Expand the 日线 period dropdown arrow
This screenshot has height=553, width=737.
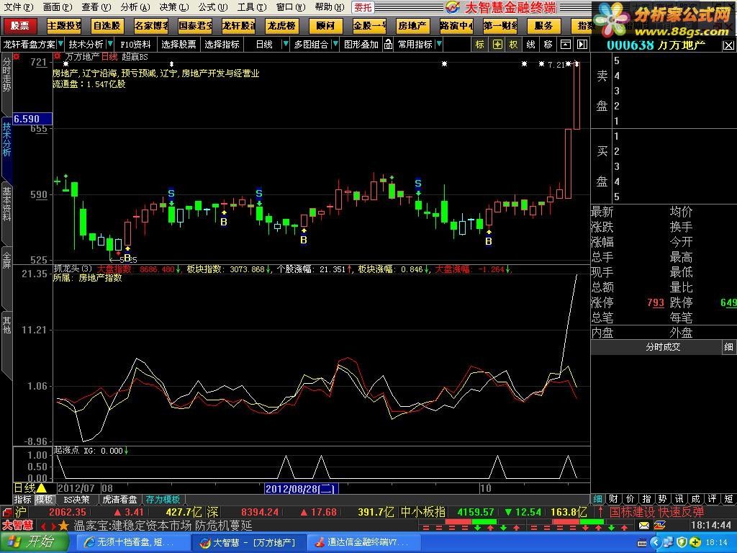pos(285,44)
